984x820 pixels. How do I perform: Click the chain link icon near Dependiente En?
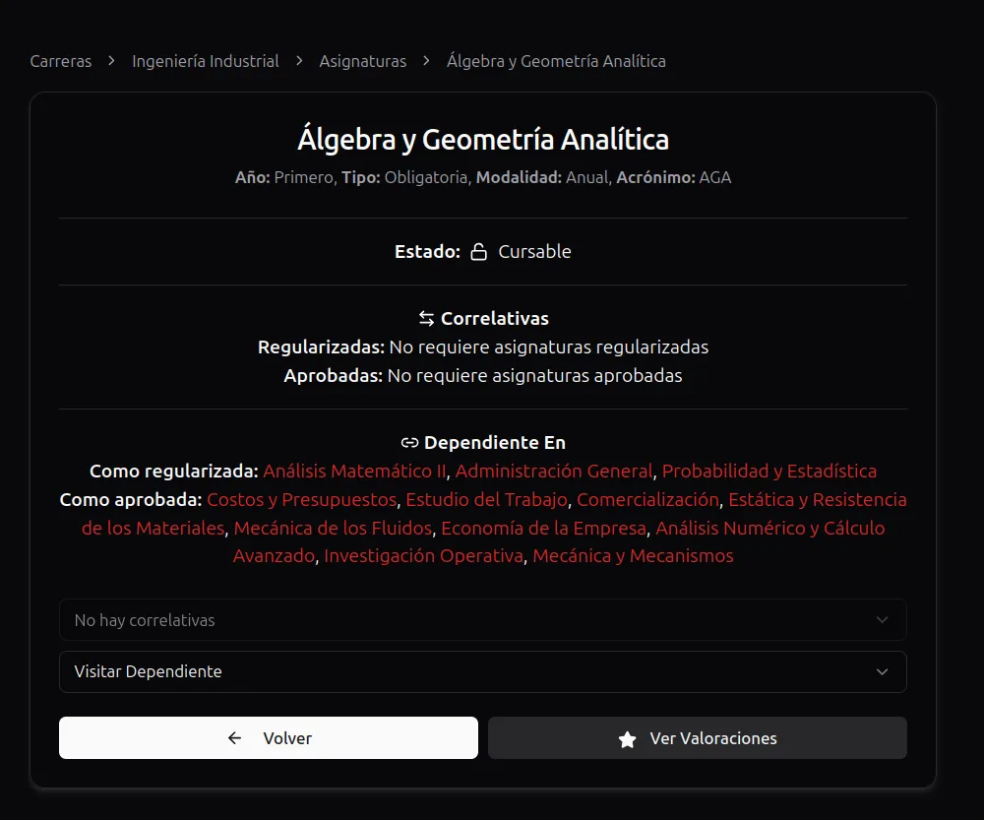coord(409,443)
